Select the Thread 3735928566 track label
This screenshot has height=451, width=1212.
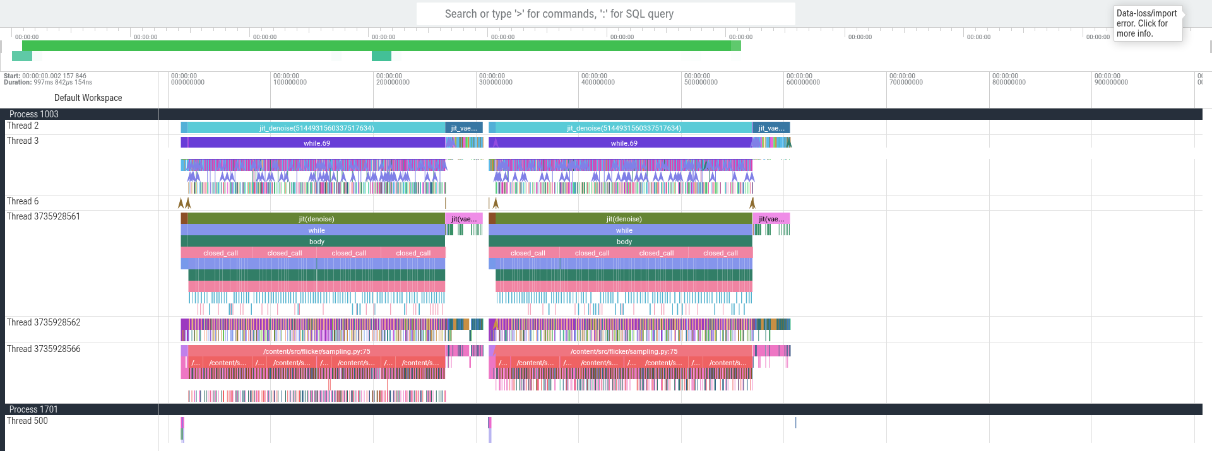click(44, 349)
